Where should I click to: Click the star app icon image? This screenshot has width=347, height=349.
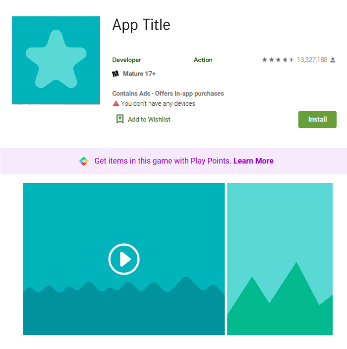[56, 60]
